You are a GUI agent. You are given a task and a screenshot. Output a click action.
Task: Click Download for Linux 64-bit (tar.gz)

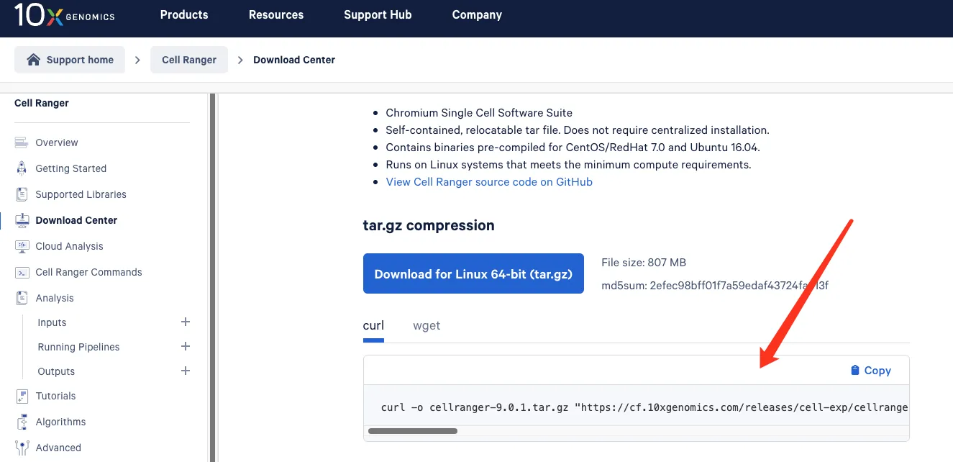point(473,273)
